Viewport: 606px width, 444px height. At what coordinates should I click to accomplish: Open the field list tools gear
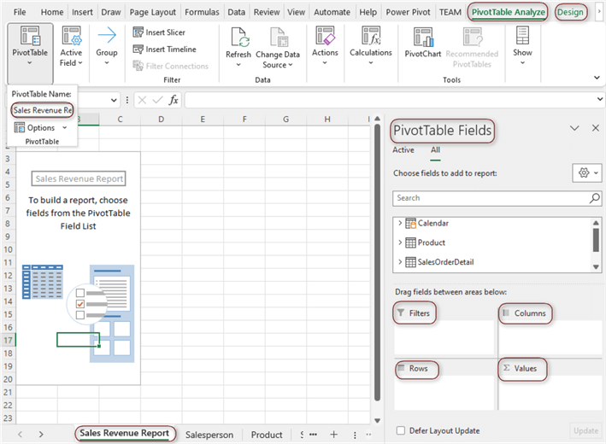point(585,172)
